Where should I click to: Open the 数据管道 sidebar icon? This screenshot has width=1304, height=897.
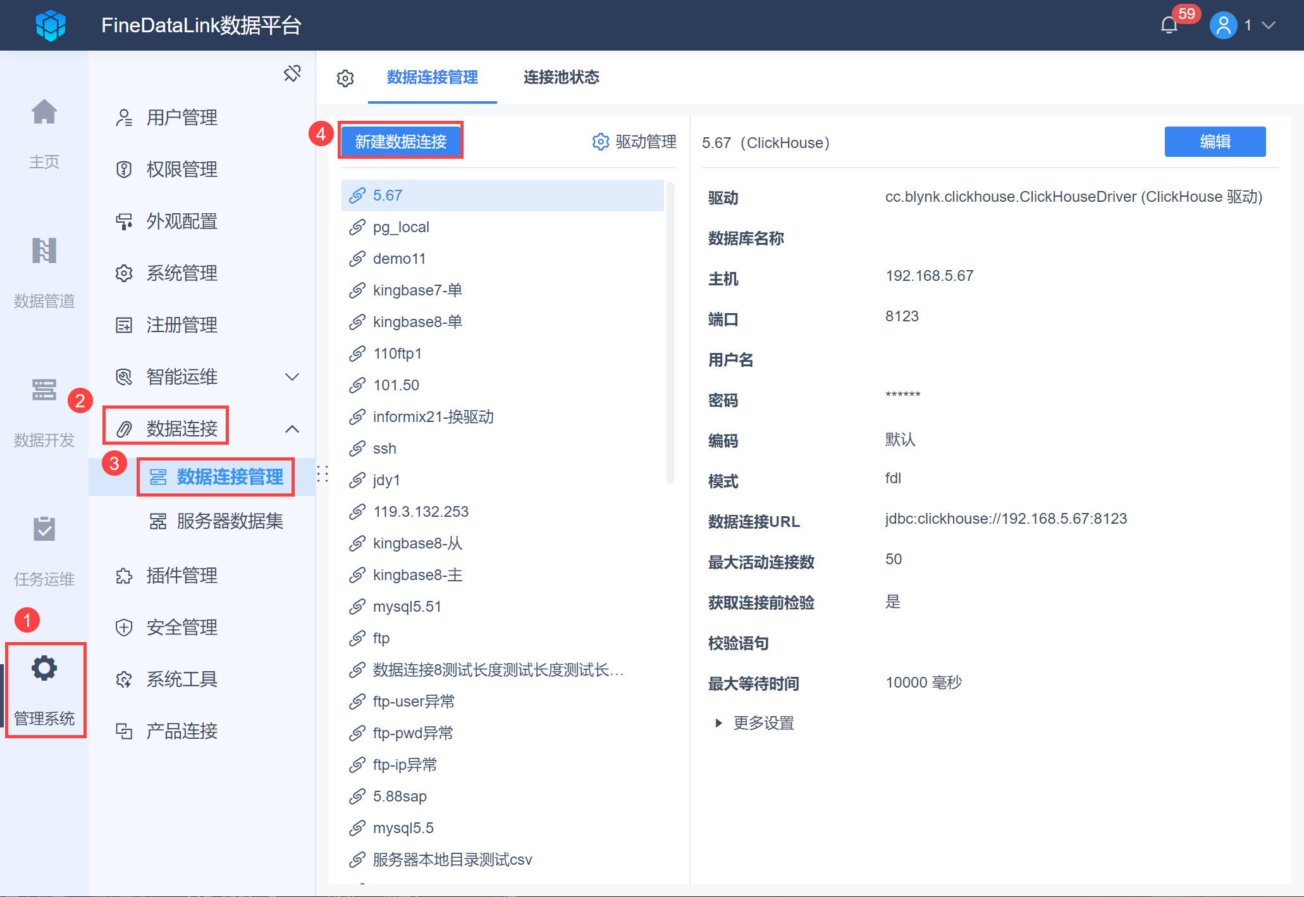pos(44,251)
